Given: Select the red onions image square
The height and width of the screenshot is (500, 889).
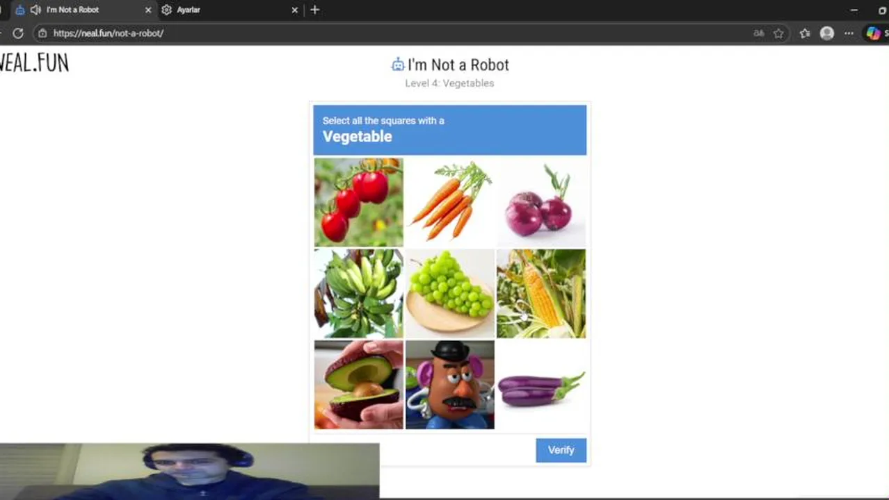Looking at the screenshot, I should pos(541,202).
